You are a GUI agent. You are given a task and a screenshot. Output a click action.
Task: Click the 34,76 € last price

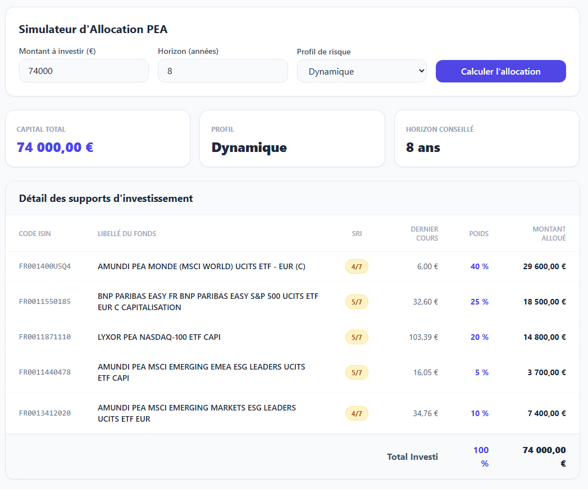coord(425,413)
